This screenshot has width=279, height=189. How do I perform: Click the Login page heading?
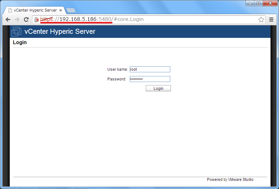click(20, 43)
